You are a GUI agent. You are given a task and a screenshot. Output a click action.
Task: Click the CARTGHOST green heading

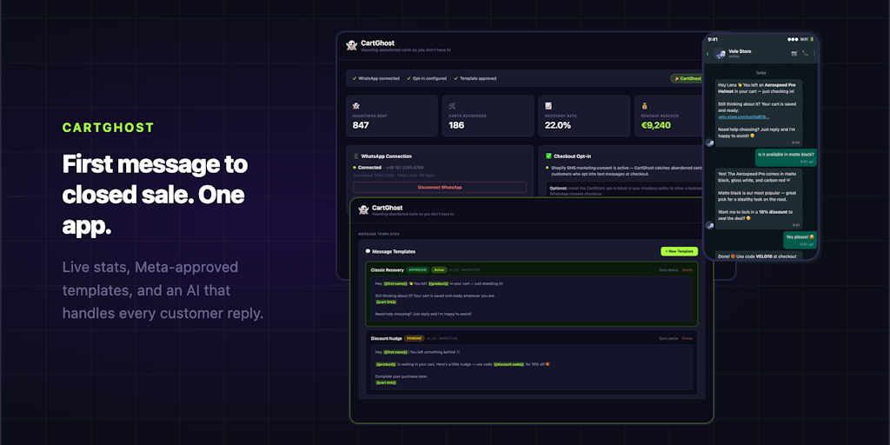(x=109, y=128)
